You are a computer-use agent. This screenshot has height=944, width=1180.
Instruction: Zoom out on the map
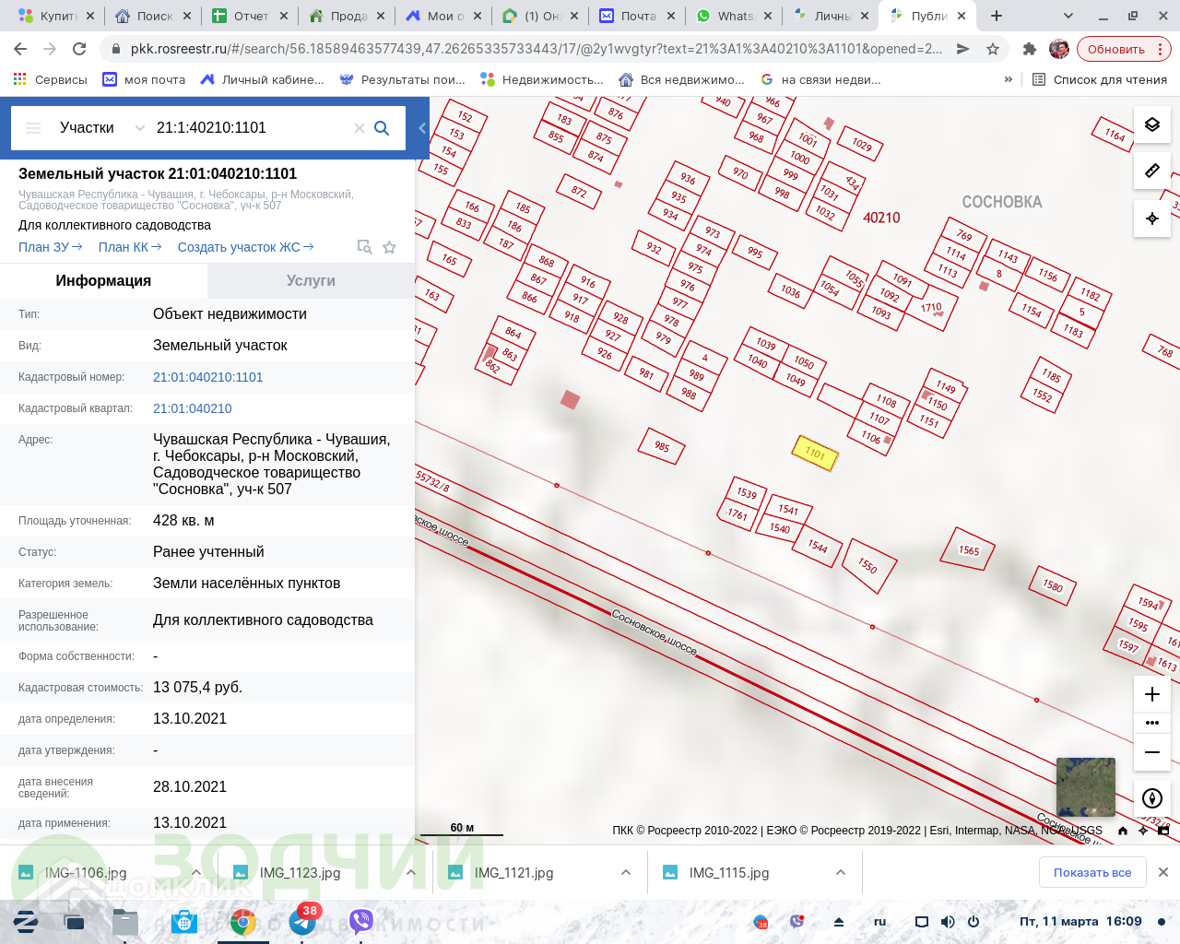(1151, 752)
